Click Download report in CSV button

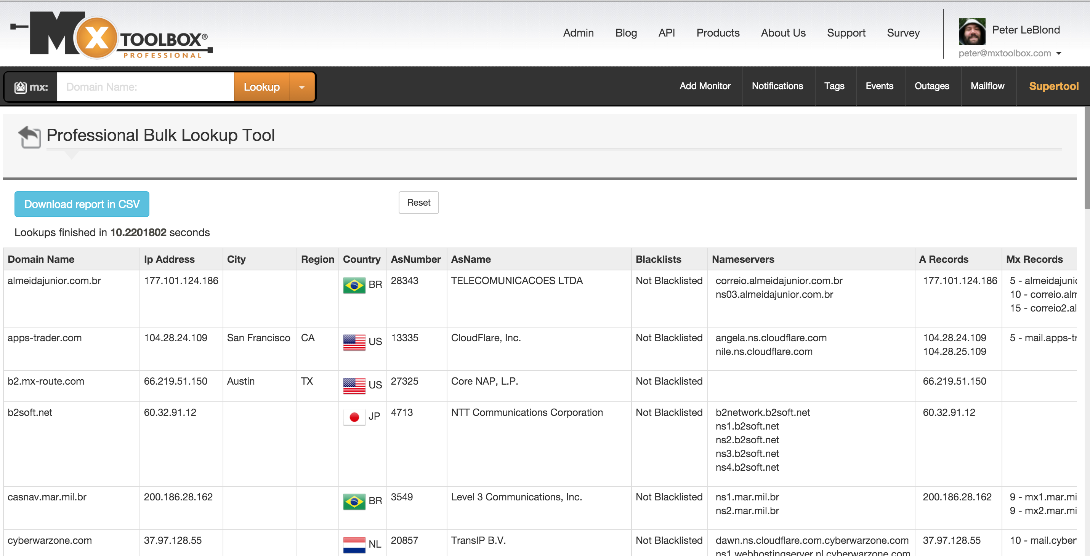[x=82, y=204]
